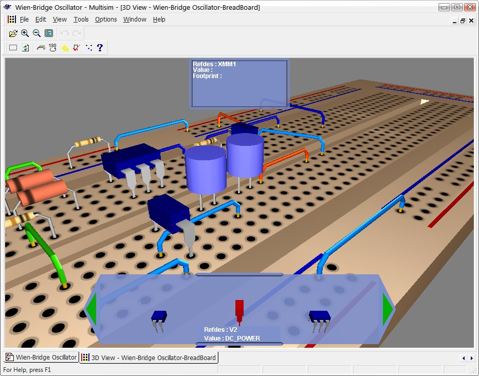Viewport: 479px width, 376px height.
Task: Select the dashed rectangle selection tool
Action: coord(13,48)
